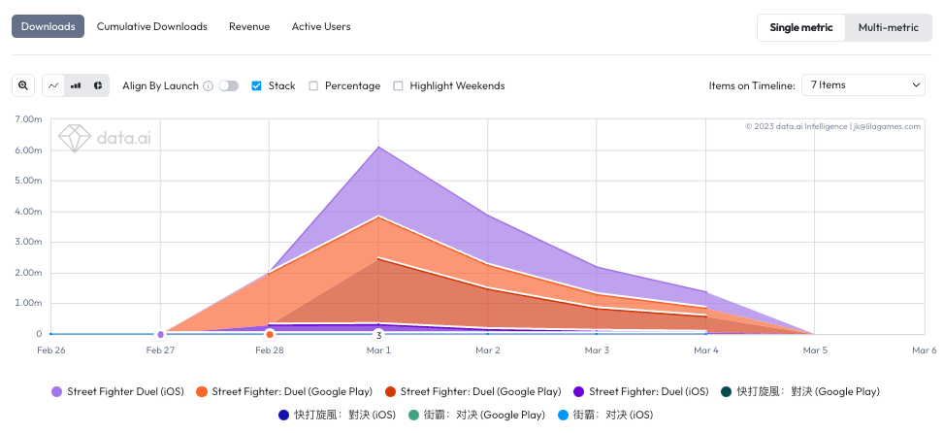Switch to Multi-metric mode
The height and width of the screenshot is (433, 944).
(x=889, y=28)
